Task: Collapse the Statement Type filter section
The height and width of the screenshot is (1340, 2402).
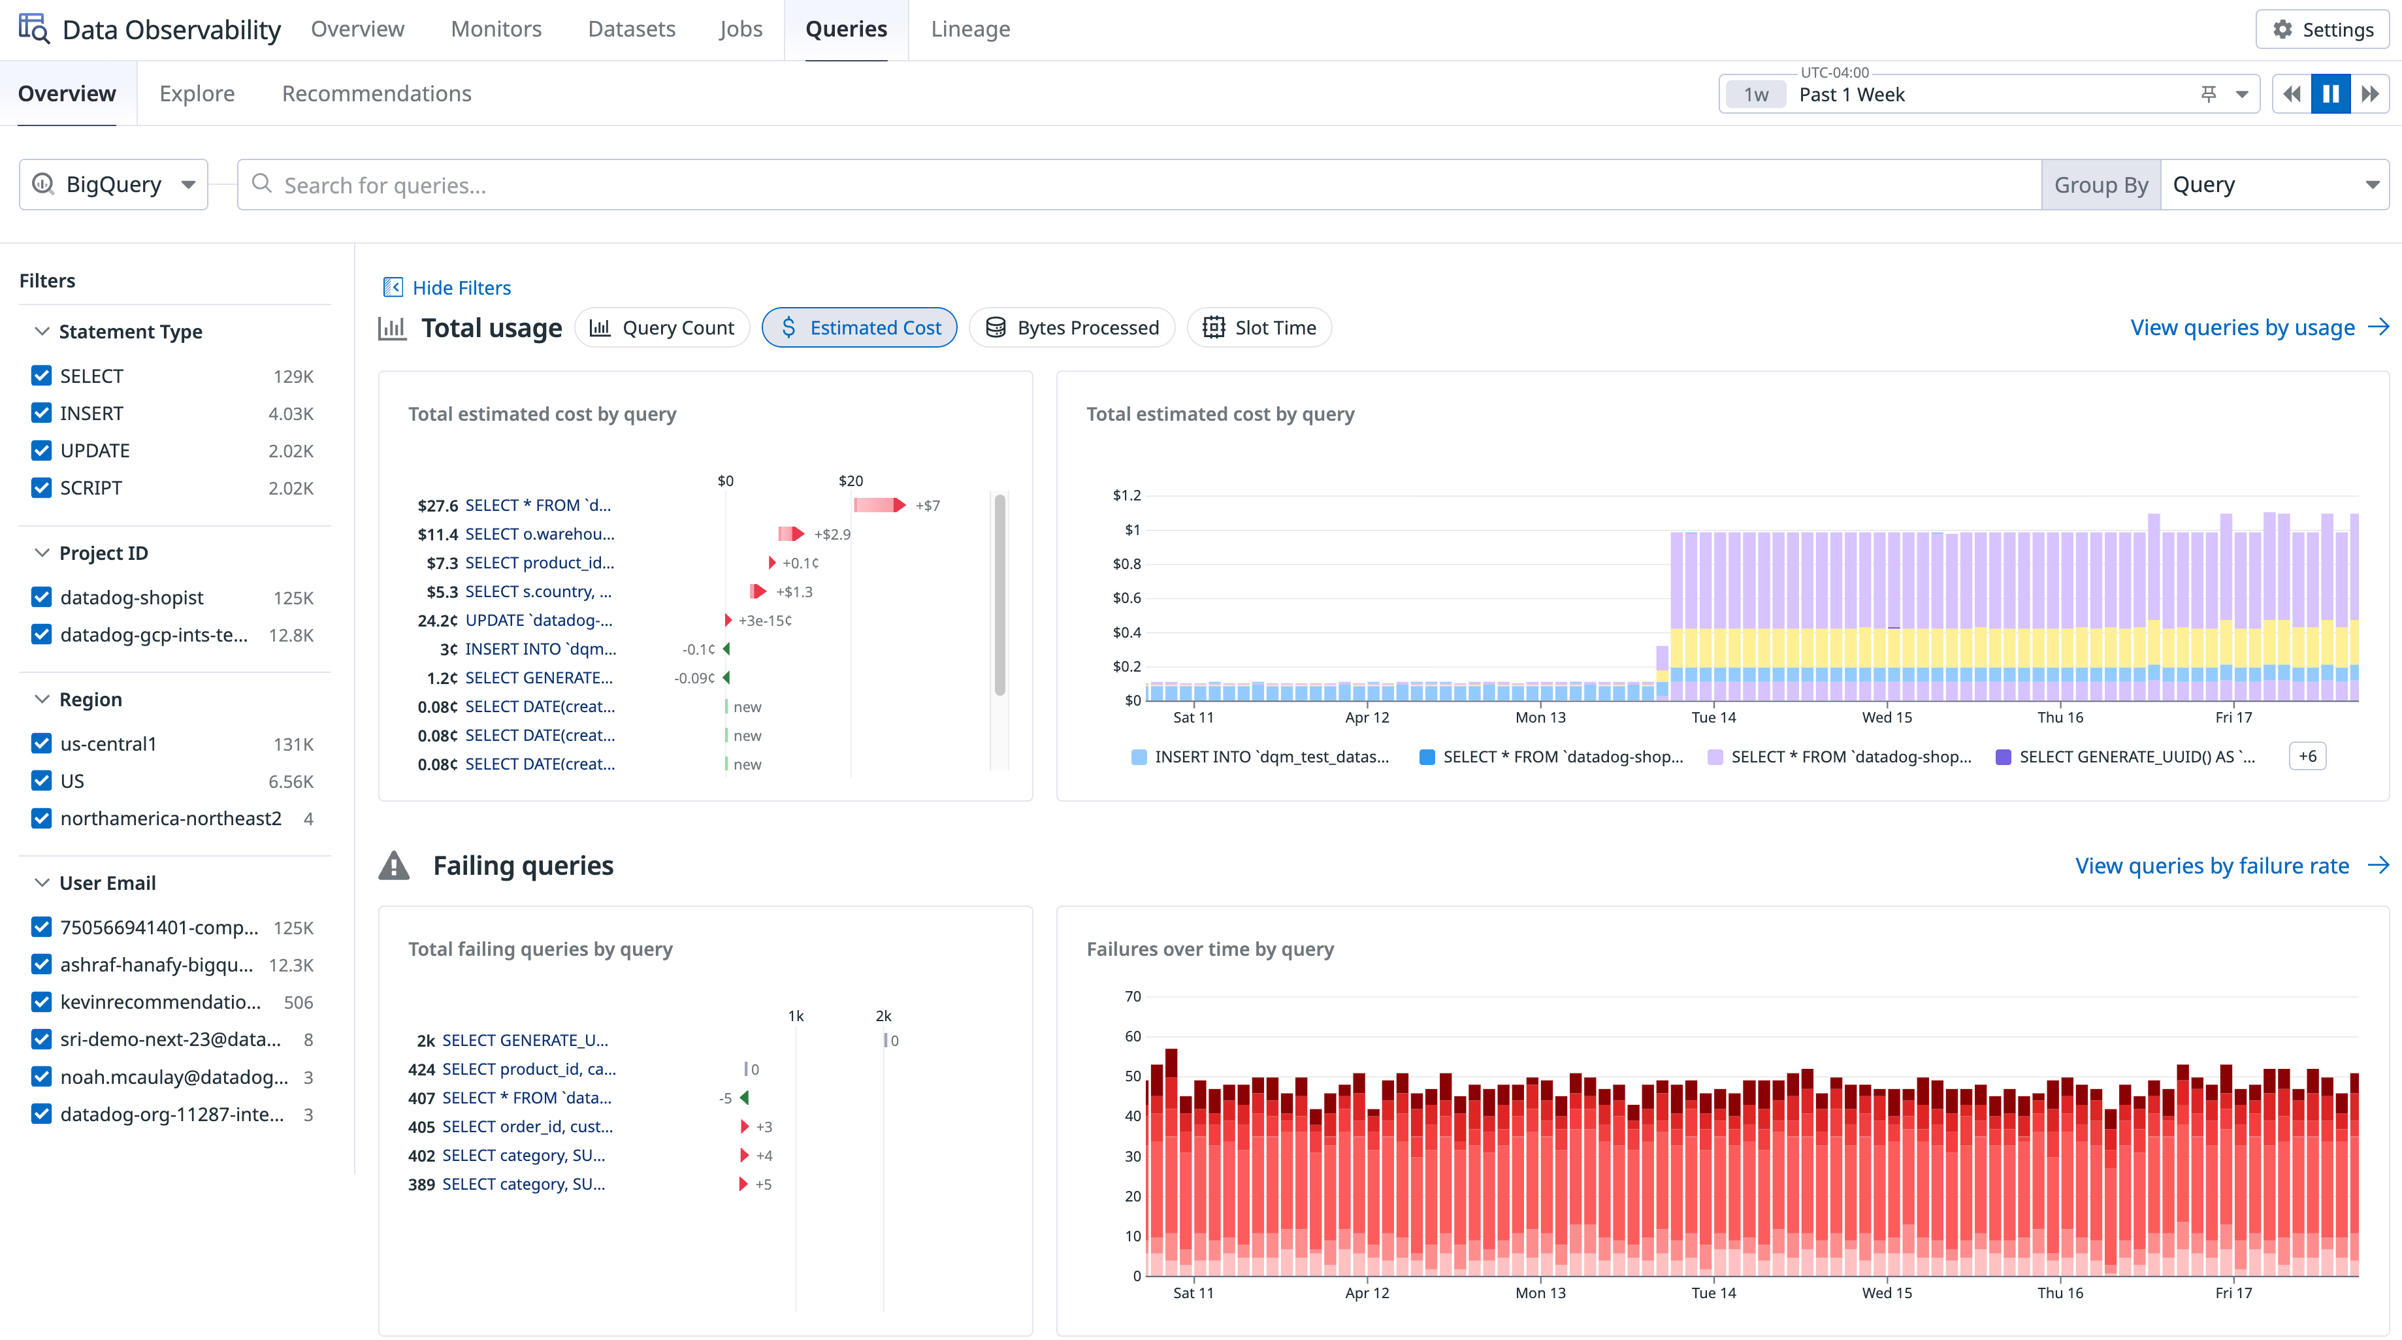Action: point(41,331)
